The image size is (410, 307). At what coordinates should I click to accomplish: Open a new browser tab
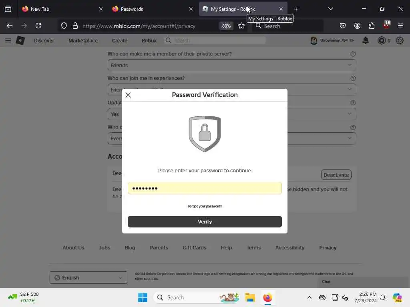coord(296,9)
